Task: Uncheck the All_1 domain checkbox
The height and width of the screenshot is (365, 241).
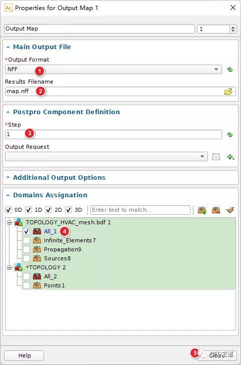Action: [26, 231]
